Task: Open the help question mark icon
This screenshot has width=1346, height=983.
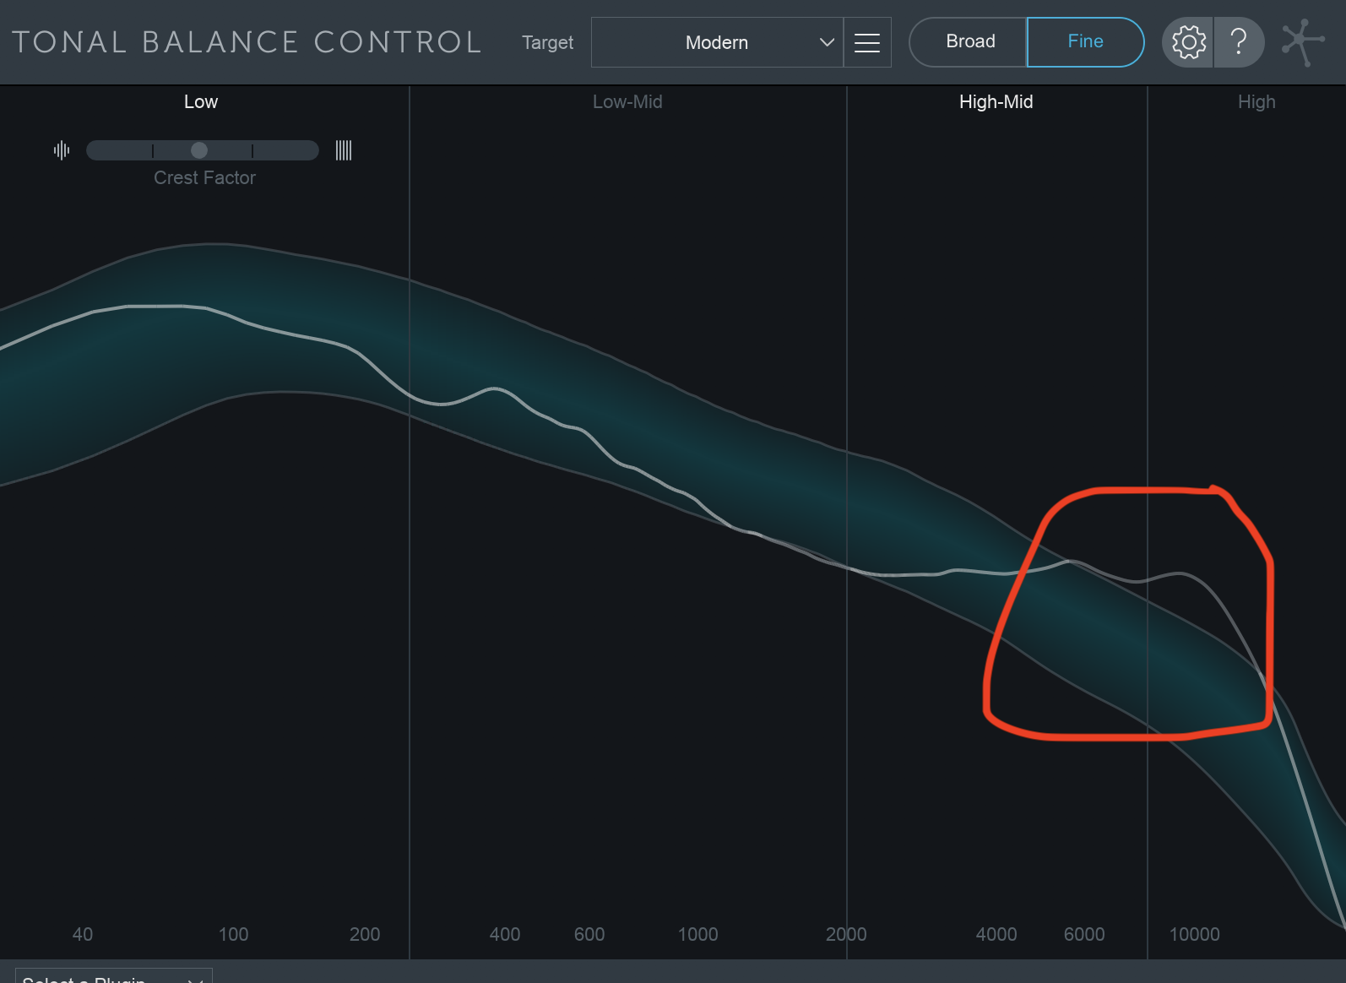Action: tap(1239, 42)
